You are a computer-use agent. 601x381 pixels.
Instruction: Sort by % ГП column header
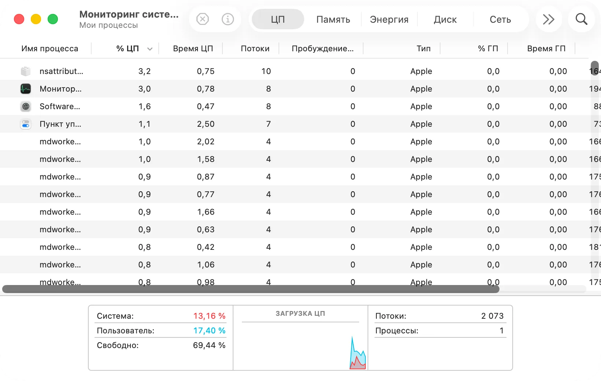point(488,48)
